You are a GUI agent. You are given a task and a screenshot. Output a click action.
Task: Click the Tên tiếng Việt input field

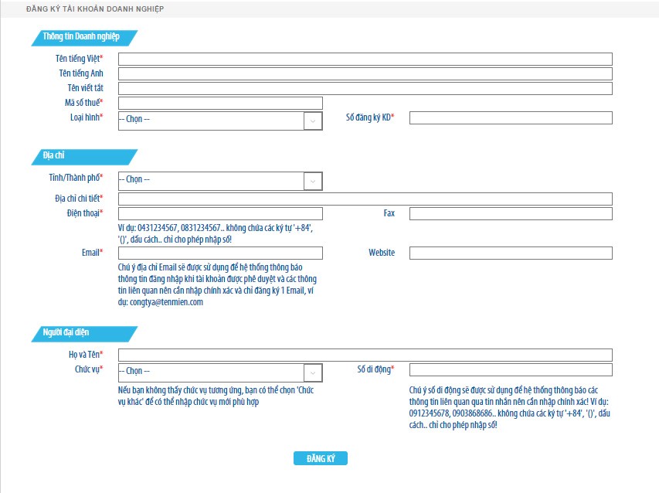coord(365,59)
